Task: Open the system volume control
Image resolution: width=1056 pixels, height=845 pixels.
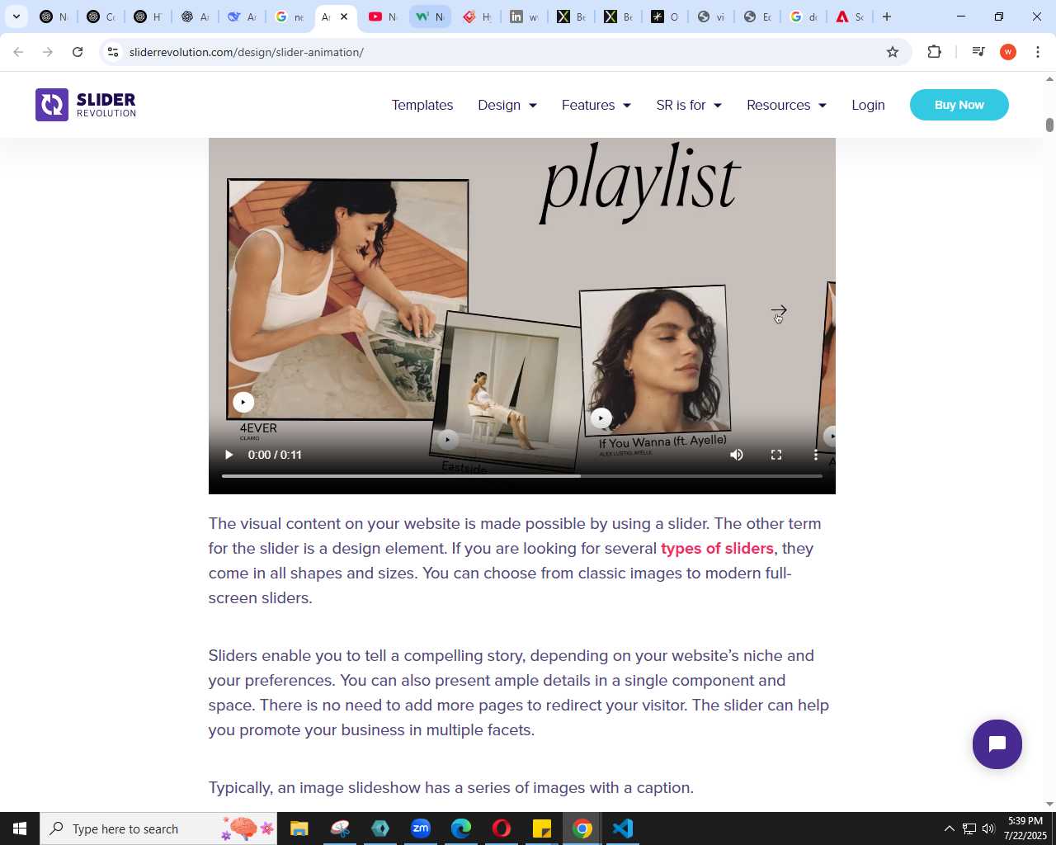Action: pyautogui.click(x=988, y=828)
